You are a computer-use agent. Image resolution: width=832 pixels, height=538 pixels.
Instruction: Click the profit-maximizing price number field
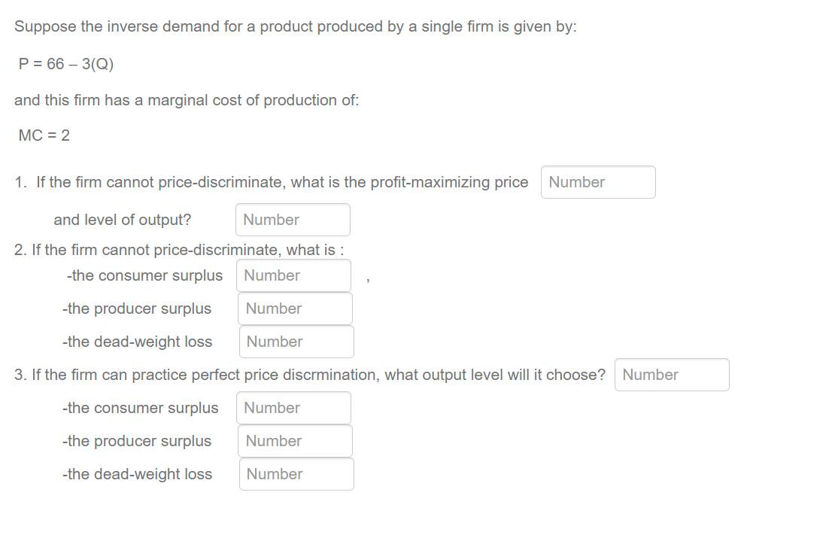[x=598, y=182]
